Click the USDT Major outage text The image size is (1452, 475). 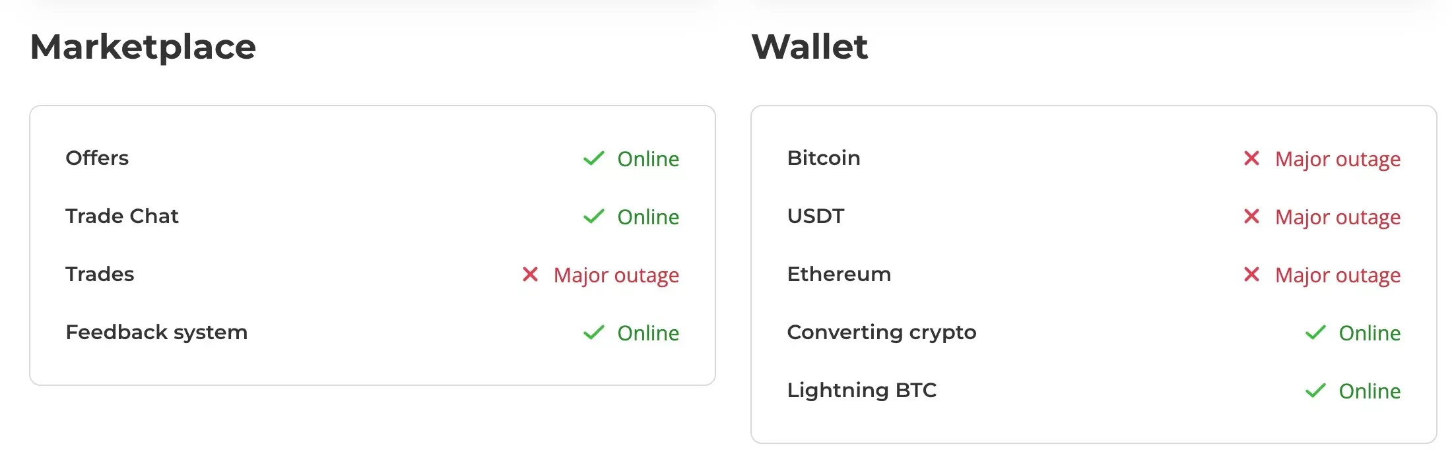[1337, 218]
